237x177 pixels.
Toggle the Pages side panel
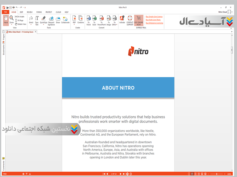[x=4, y=37]
